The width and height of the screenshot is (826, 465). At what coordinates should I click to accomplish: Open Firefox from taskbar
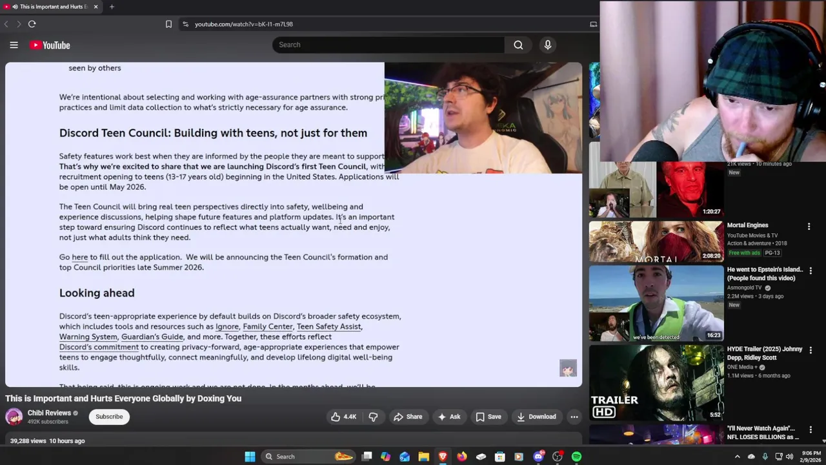tap(461, 457)
